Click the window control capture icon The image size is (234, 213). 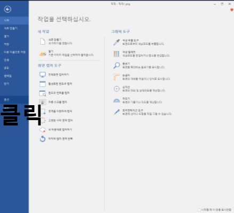[43, 93]
